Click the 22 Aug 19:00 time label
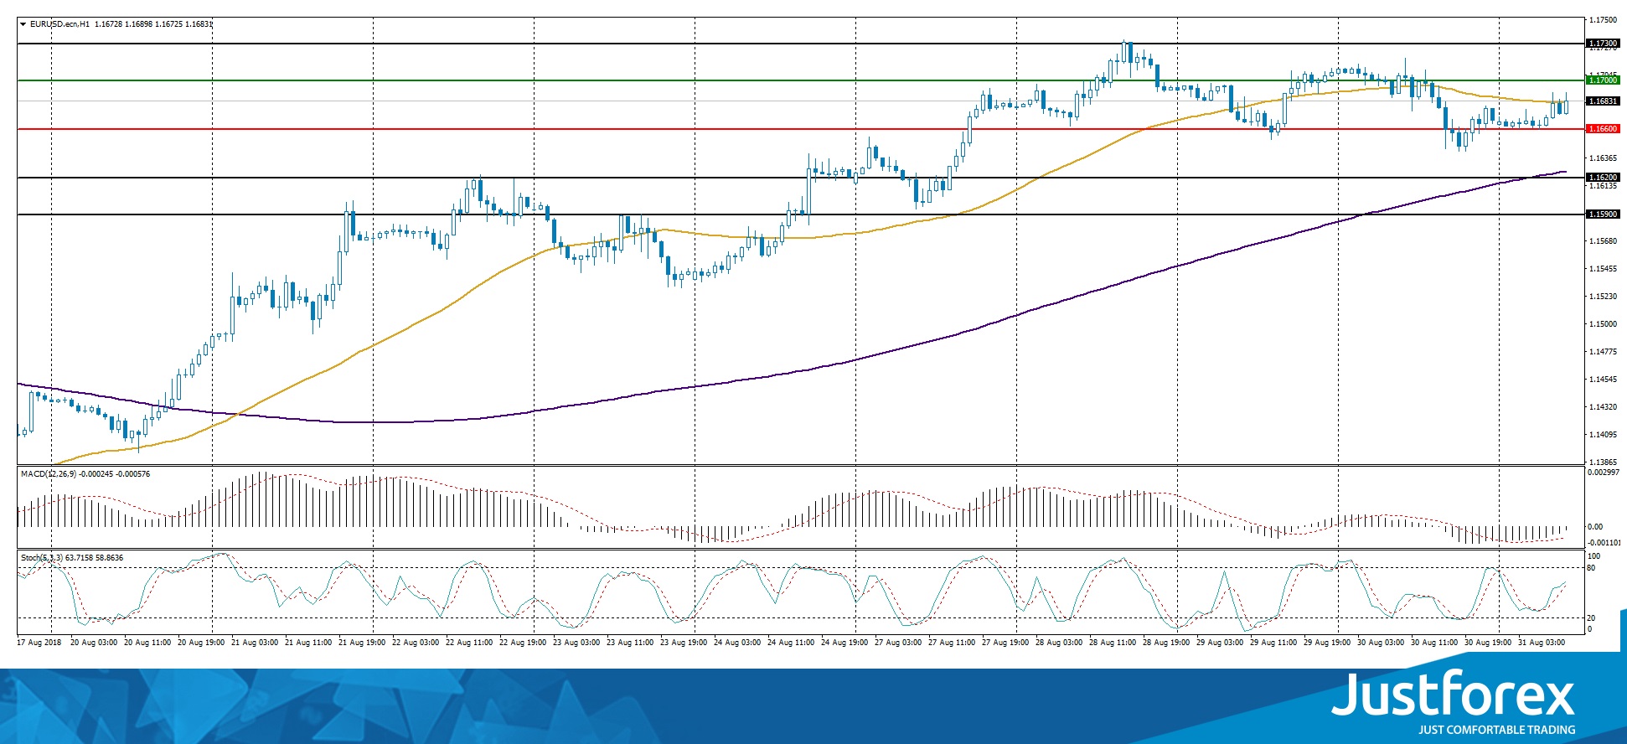Viewport: 1627px width, 744px height. coord(523,643)
